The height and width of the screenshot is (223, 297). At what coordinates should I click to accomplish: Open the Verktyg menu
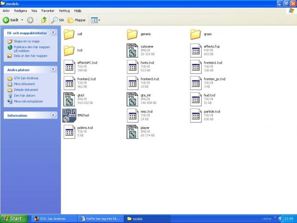[x=64, y=10]
